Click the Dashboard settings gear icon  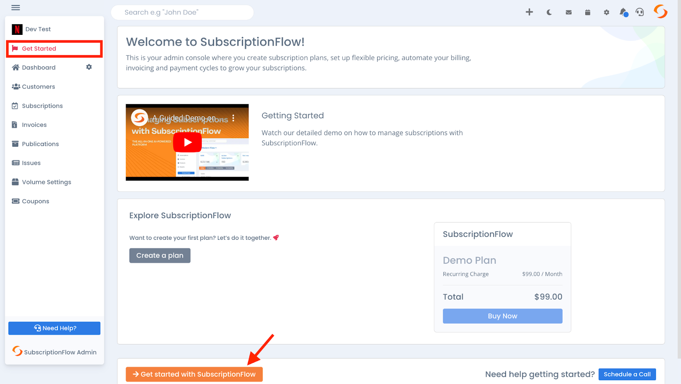(x=89, y=67)
